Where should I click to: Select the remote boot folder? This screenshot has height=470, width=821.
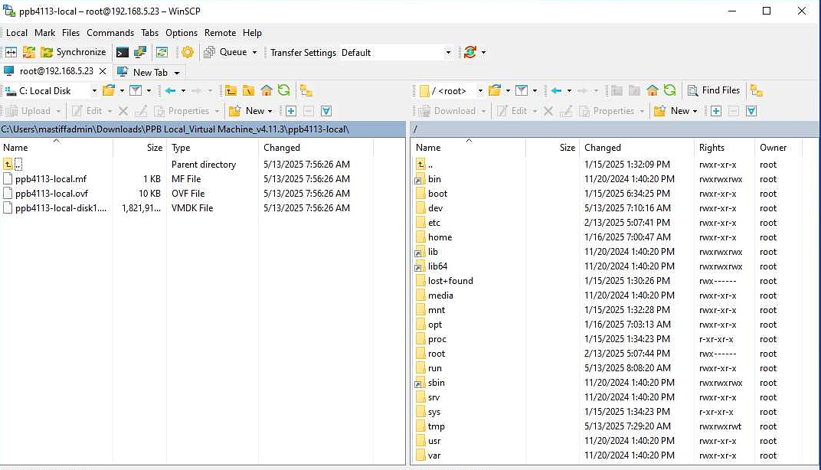(x=438, y=194)
